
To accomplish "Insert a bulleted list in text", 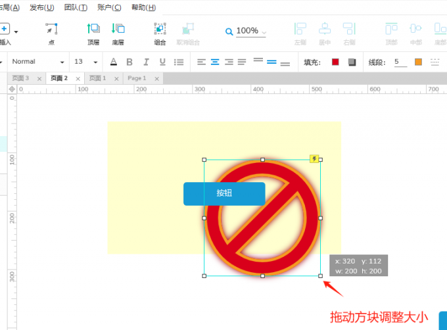I will click(179, 62).
